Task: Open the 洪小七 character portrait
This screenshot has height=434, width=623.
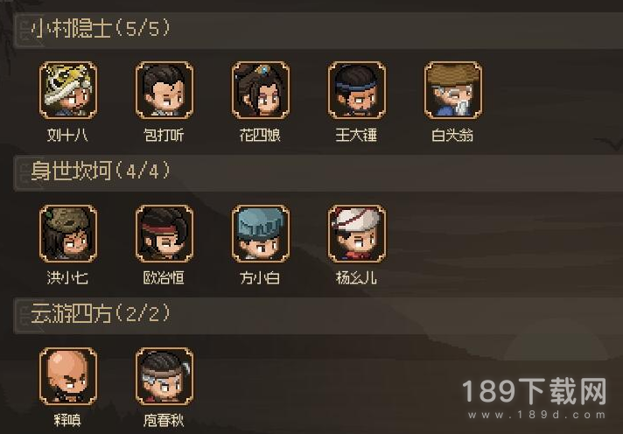Action: coord(68,234)
